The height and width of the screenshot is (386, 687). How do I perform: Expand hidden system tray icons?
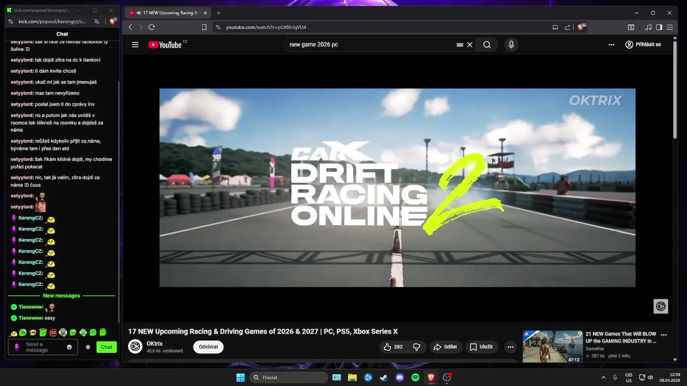tap(603, 377)
